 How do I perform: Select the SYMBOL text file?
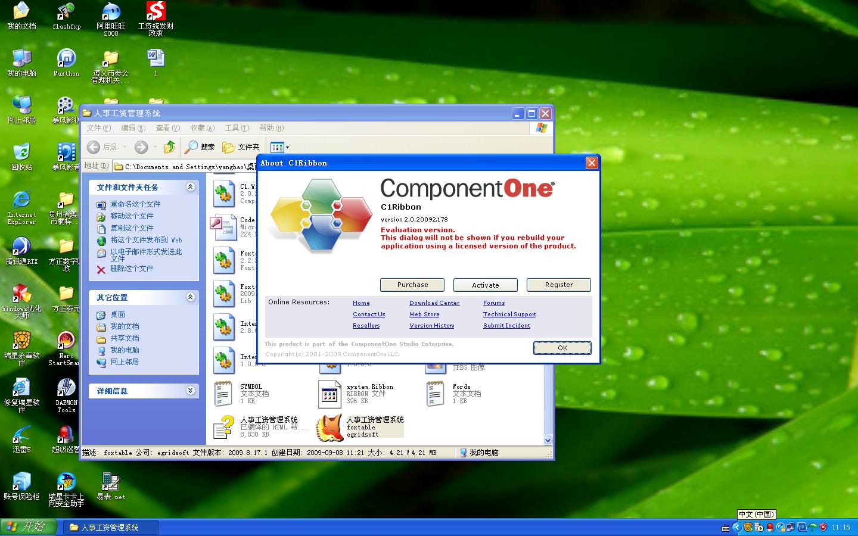[241, 394]
